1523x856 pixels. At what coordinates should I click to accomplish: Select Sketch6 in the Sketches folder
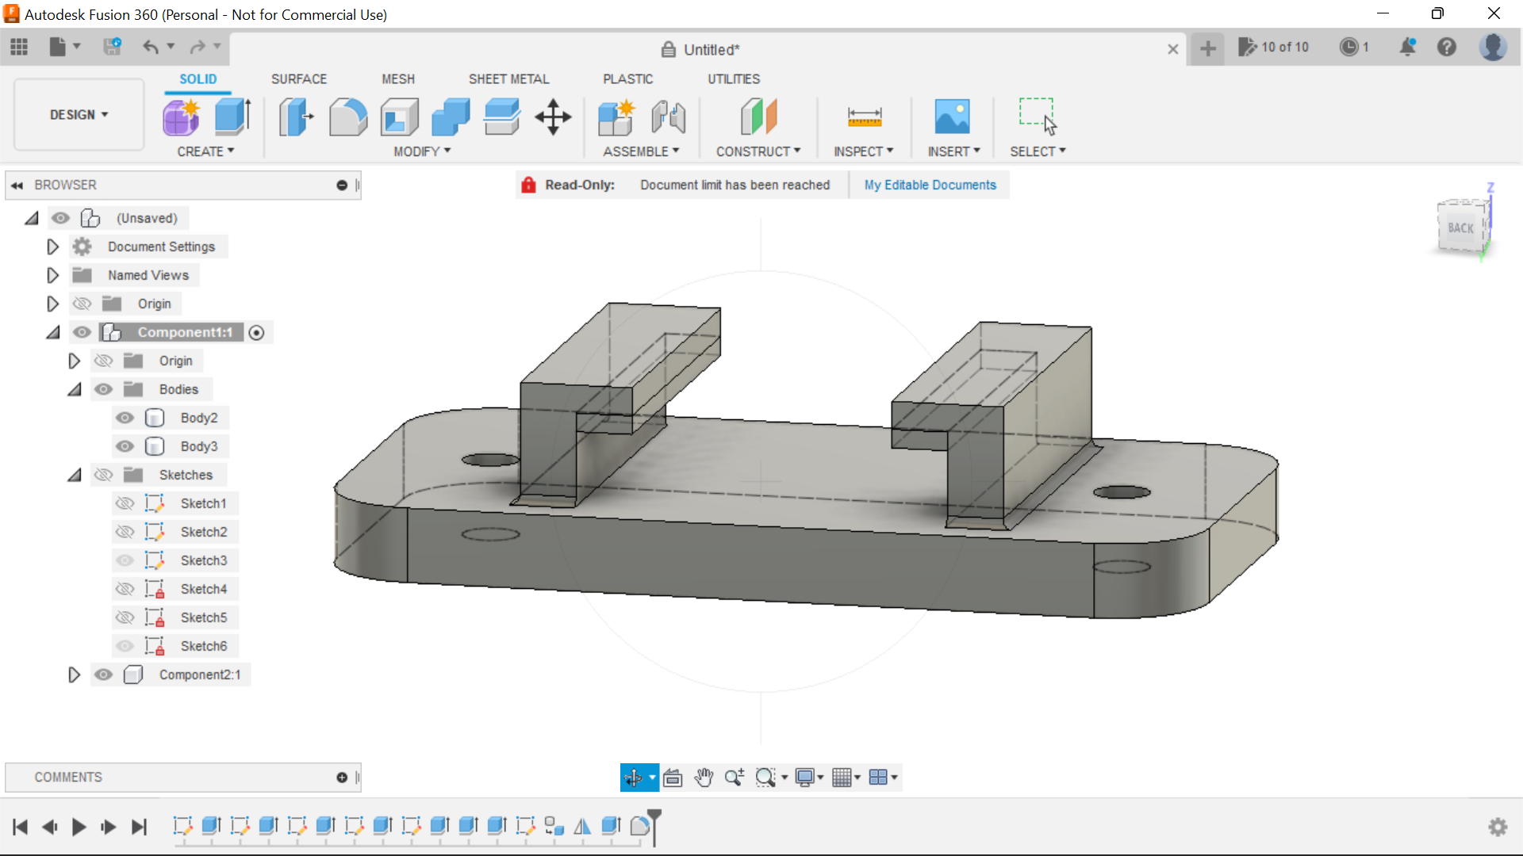point(204,645)
